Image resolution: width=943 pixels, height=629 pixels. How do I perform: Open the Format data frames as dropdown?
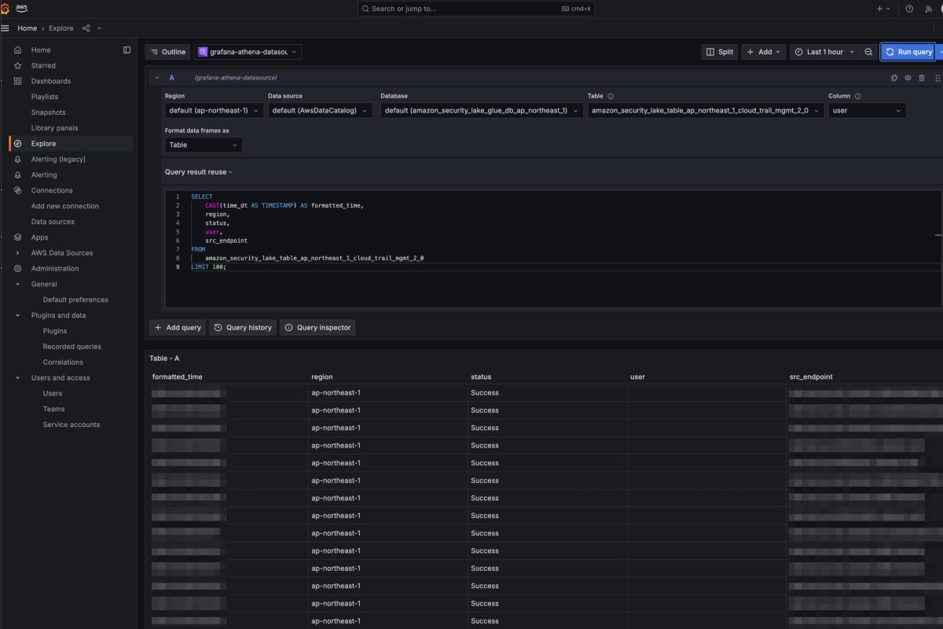204,145
